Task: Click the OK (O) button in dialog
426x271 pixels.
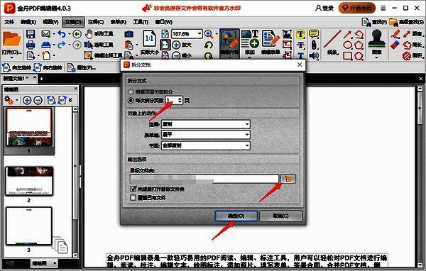Action: coord(236,216)
